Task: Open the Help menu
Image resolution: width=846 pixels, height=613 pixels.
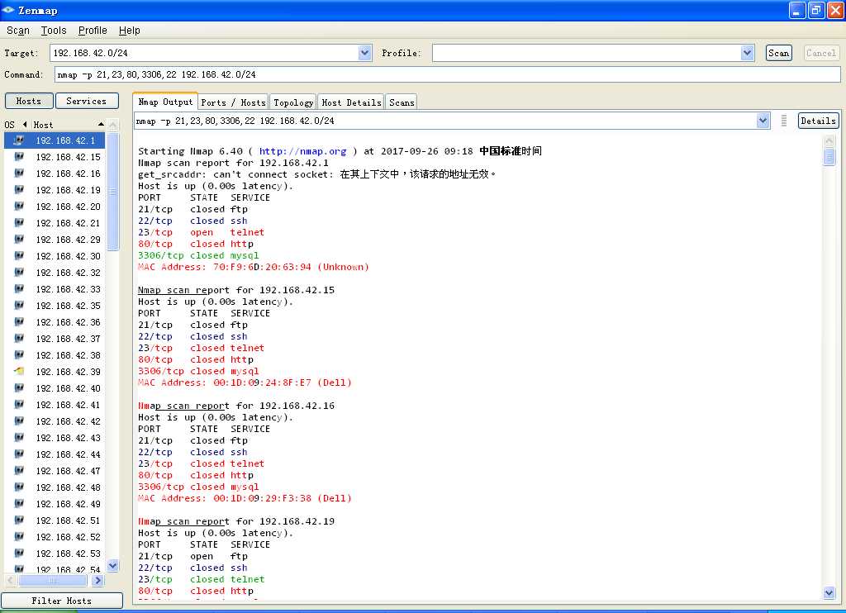Action: click(x=130, y=31)
